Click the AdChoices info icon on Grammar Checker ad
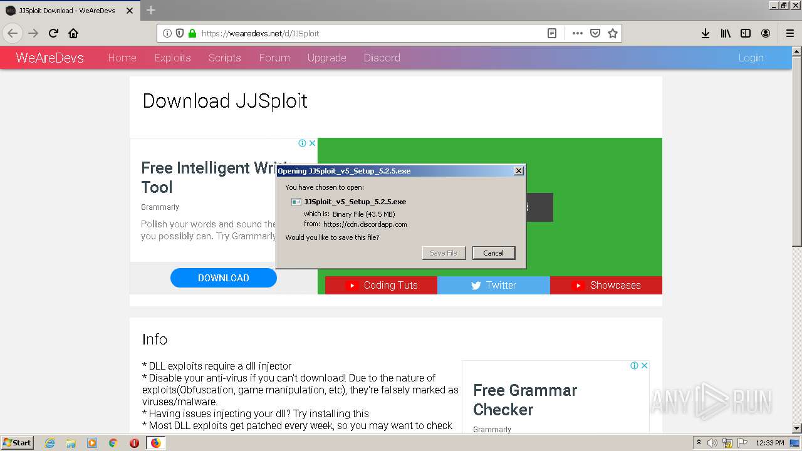Image resolution: width=802 pixels, height=451 pixels. point(635,365)
